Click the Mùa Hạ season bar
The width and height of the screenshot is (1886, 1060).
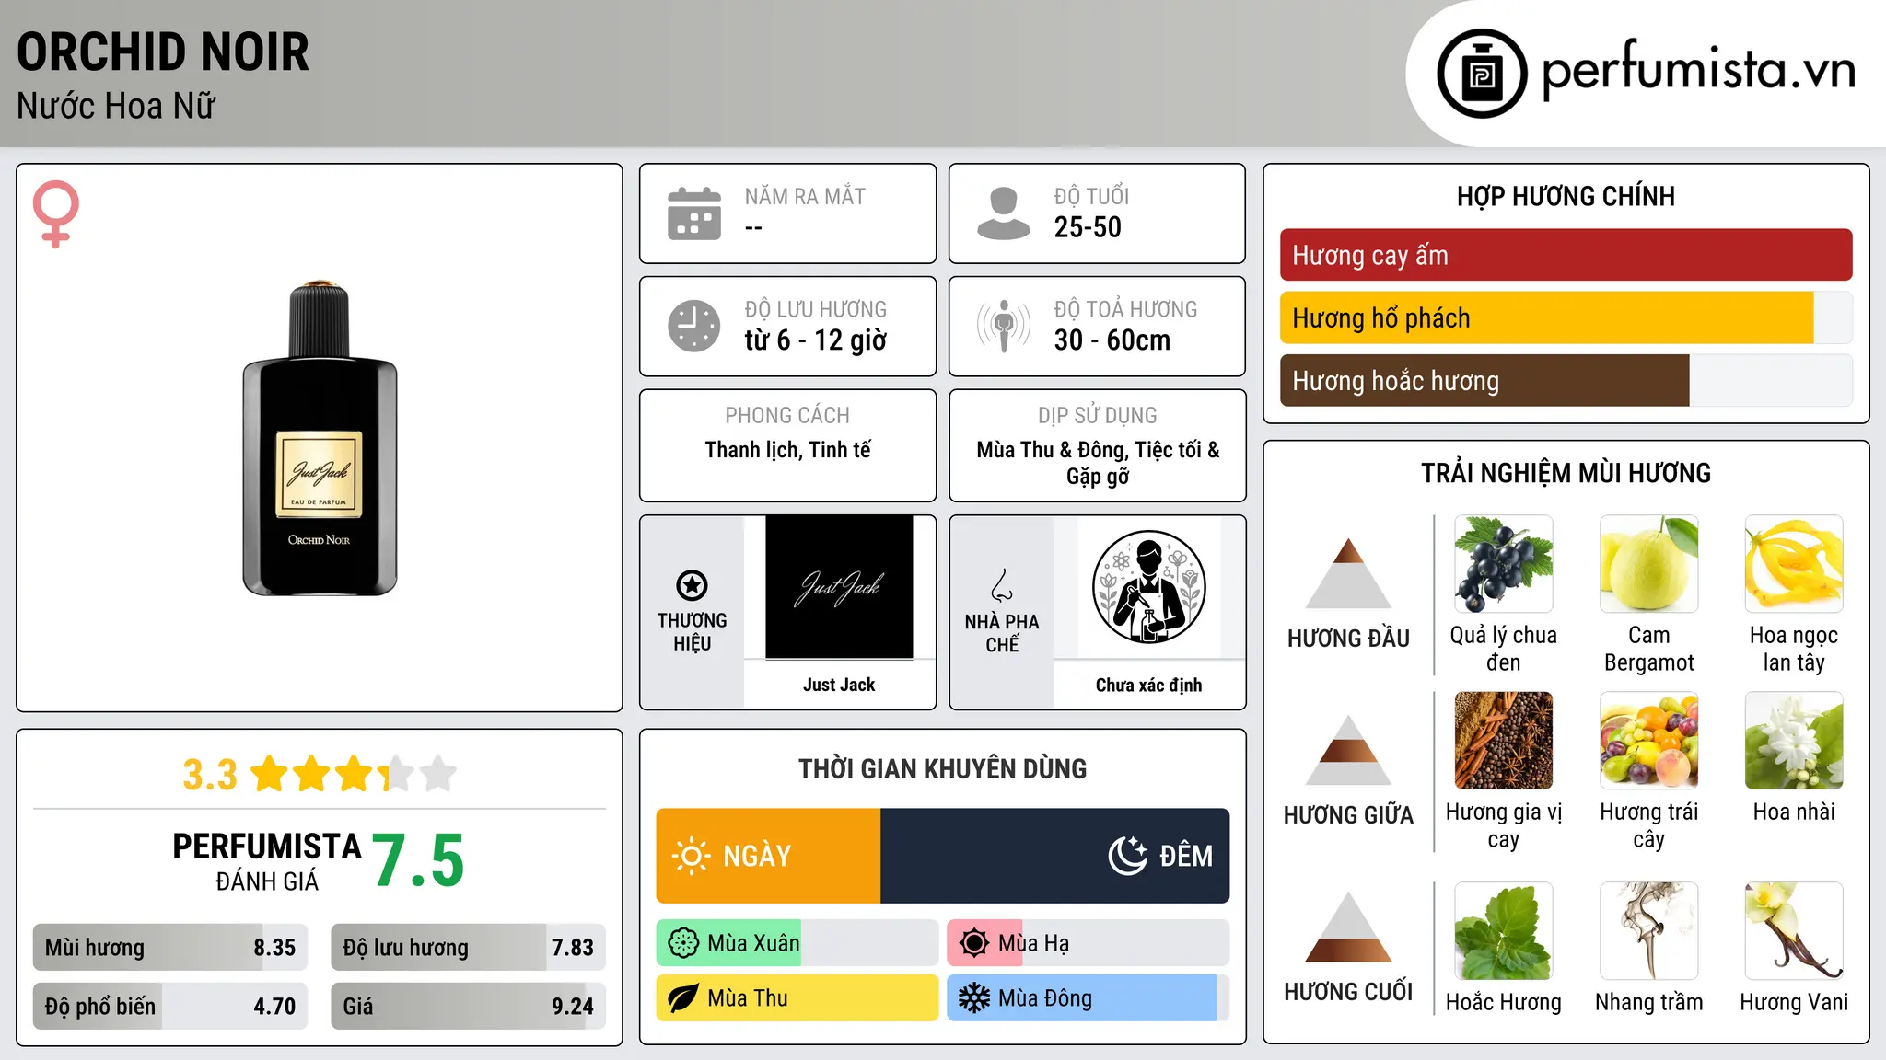(x=1089, y=943)
